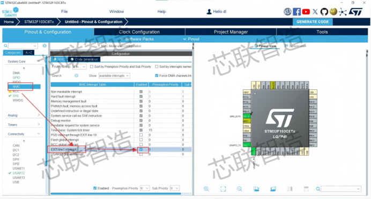
Task: Click the STM32F103C8Tx breadcrumb
Action: [39, 22]
